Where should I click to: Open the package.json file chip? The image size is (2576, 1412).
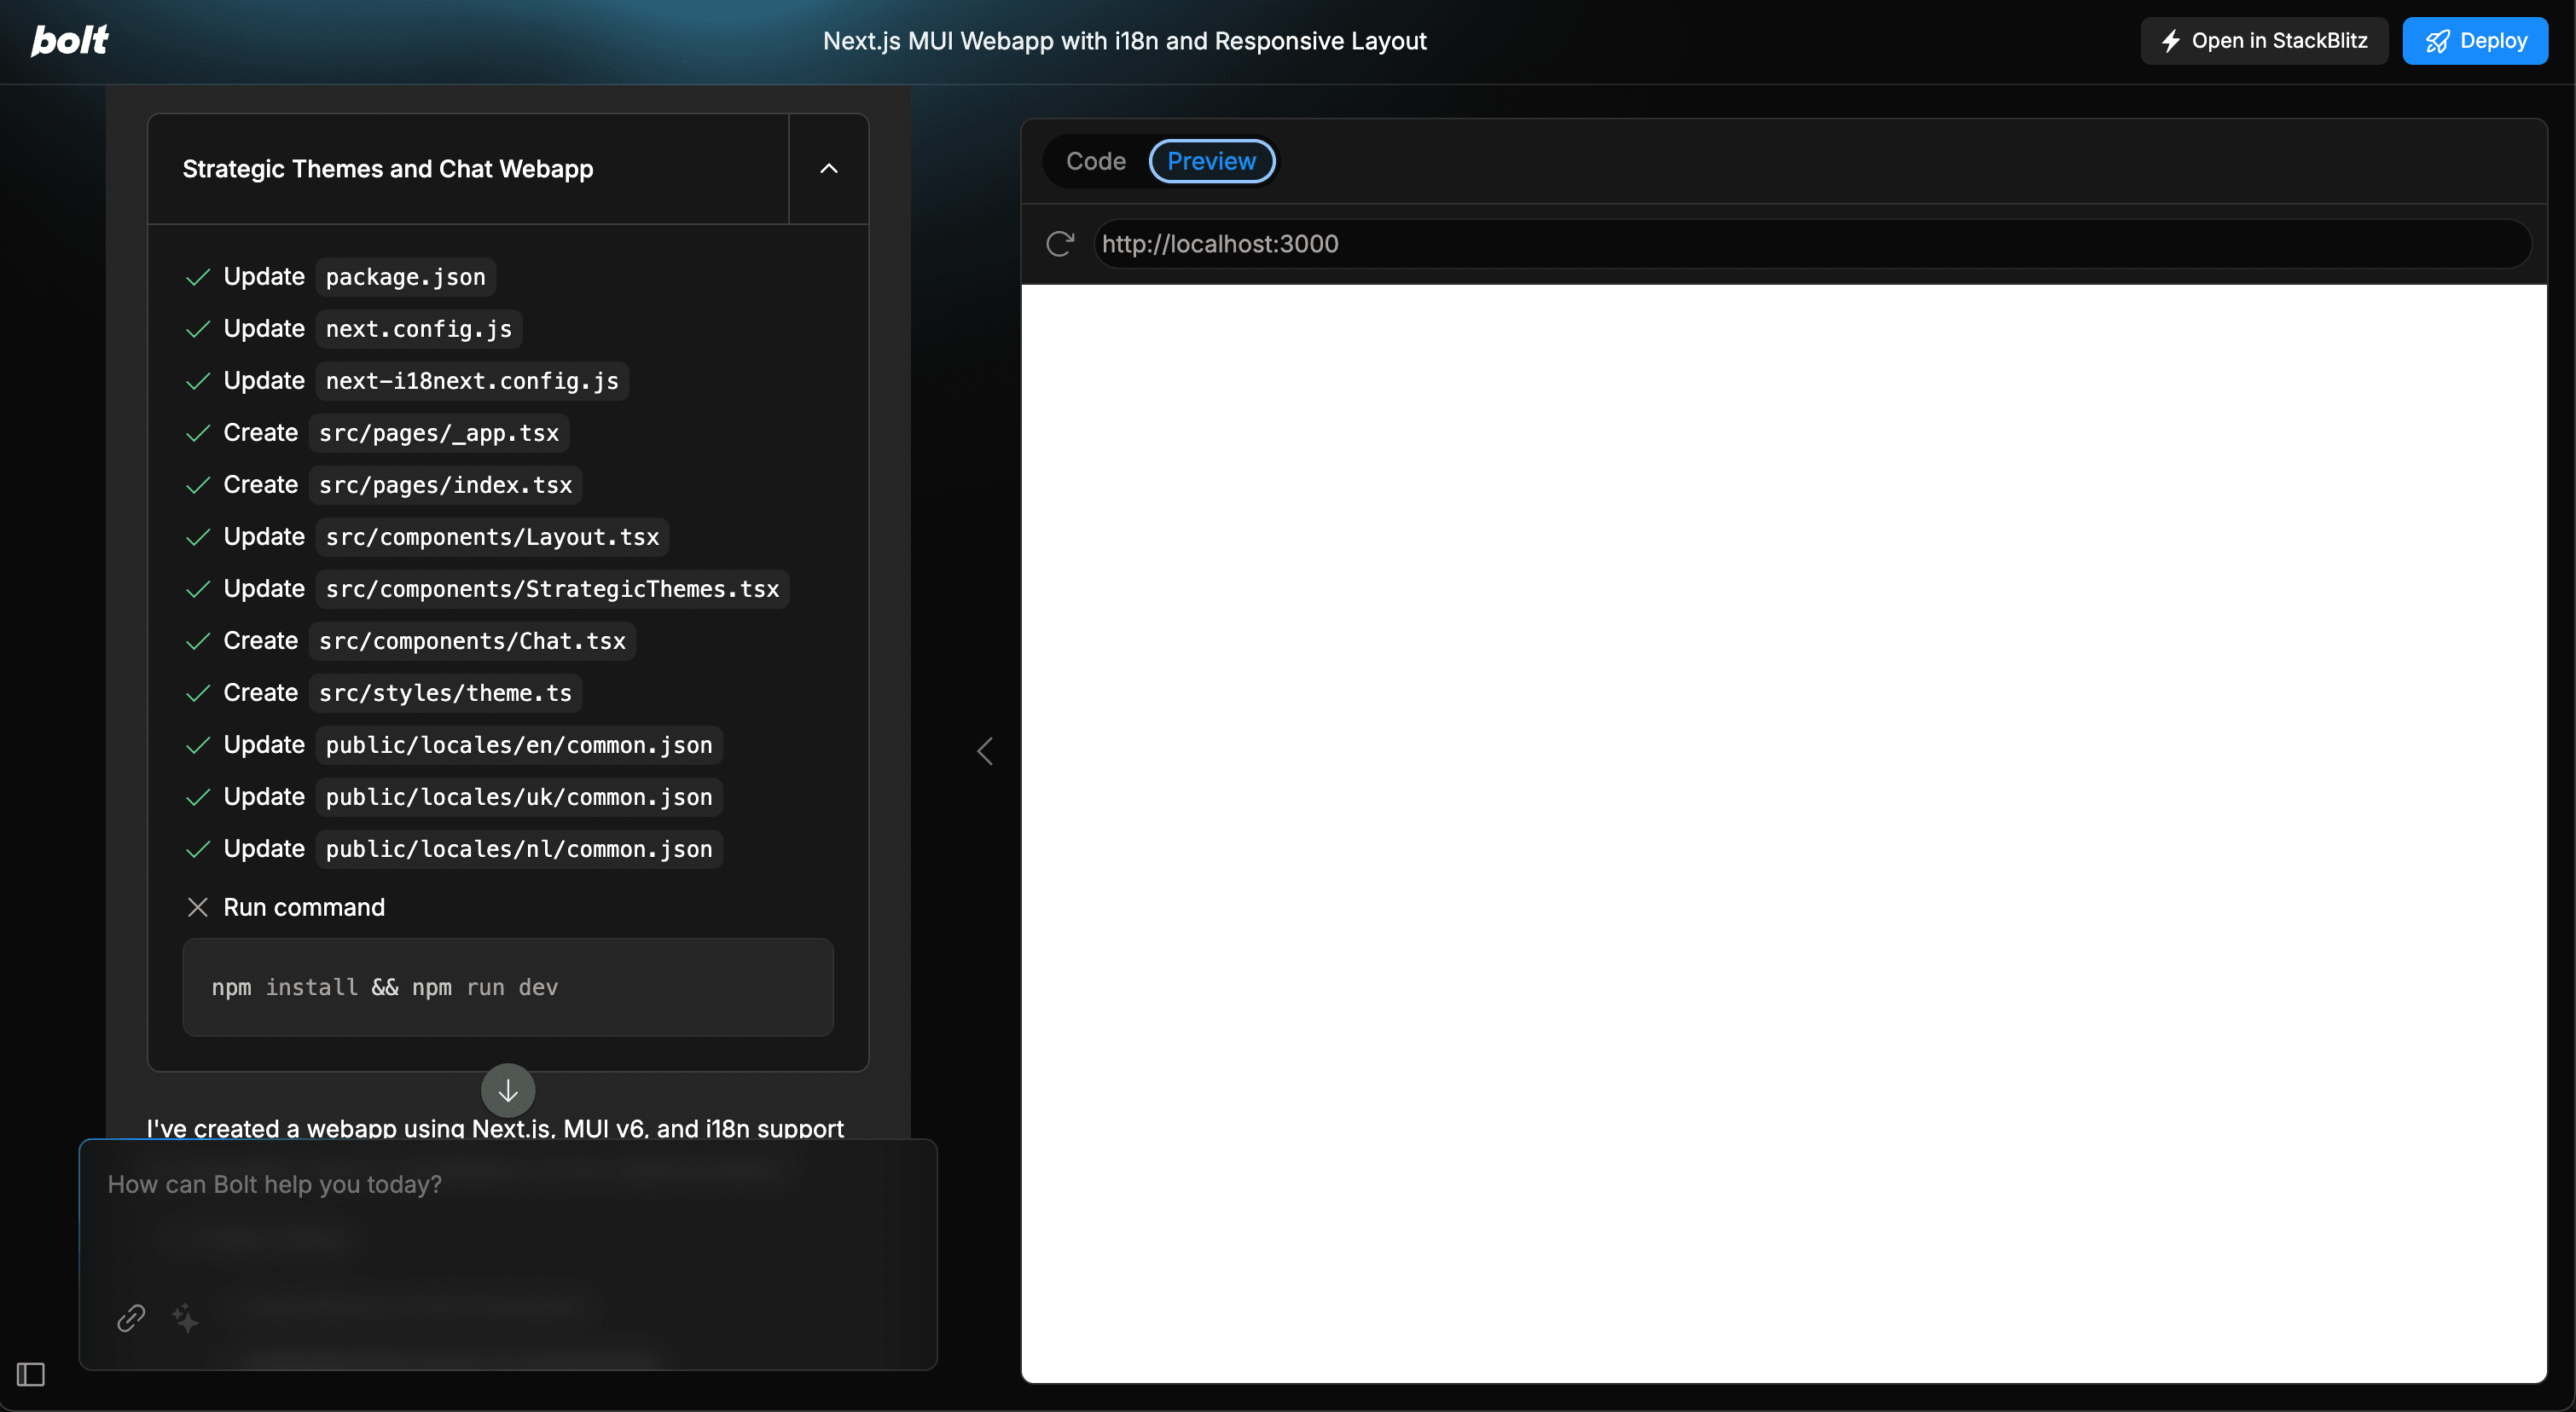[405, 277]
